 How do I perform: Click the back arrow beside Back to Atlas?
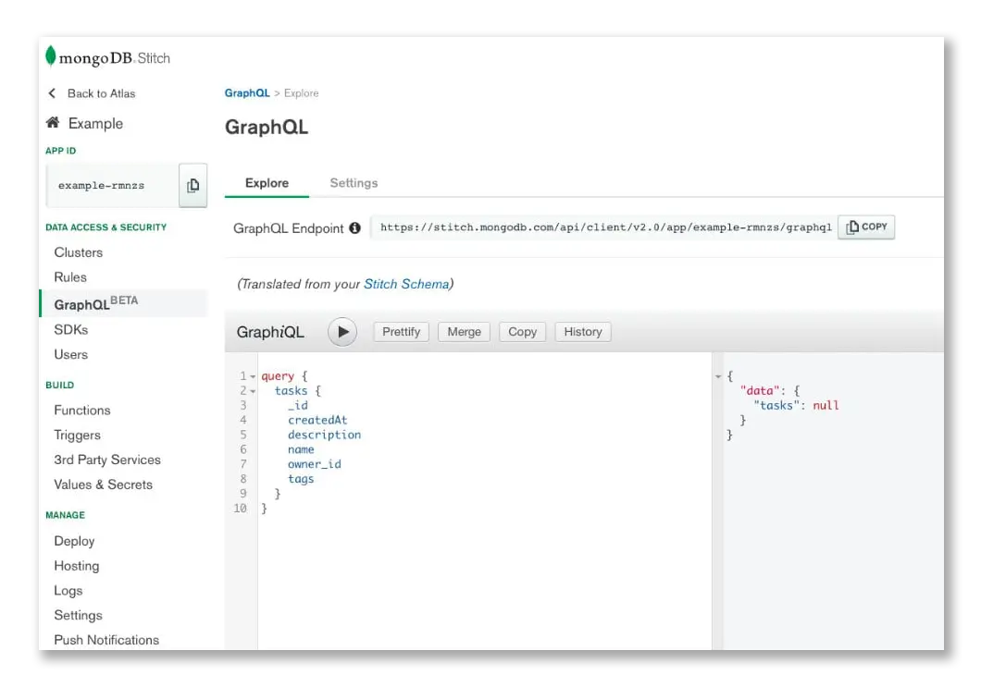point(52,93)
